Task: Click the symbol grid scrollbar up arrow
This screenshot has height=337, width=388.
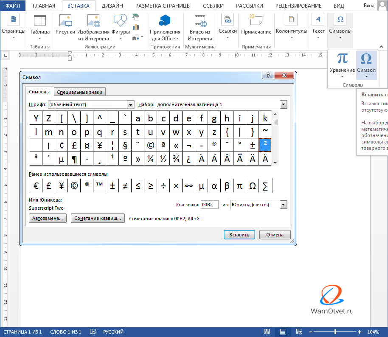Action: (275, 114)
